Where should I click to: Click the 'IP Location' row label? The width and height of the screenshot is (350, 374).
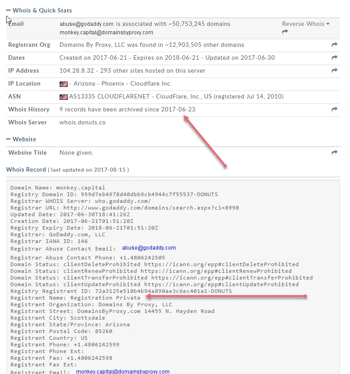coord(24,83)
